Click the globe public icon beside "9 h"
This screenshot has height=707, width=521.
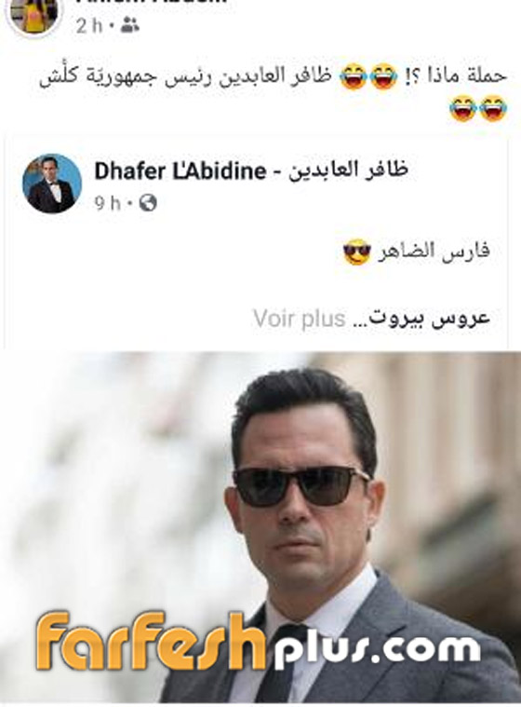point(148,203)
